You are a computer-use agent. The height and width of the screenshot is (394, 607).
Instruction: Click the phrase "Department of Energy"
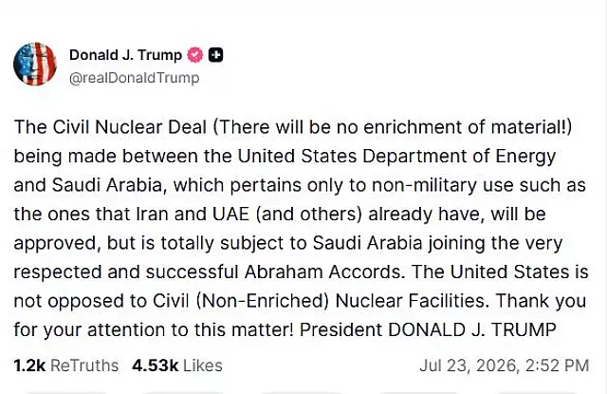(459, 157)
